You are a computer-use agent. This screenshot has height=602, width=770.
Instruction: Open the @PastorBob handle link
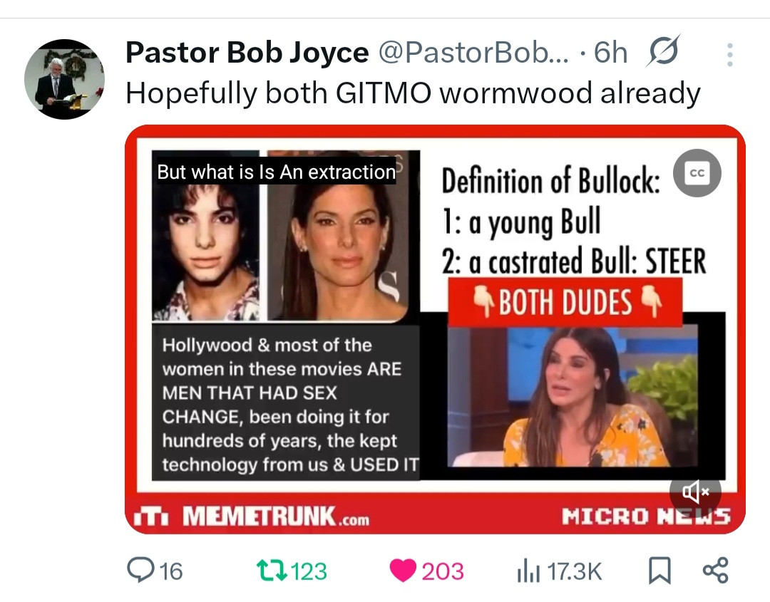click(x=473, y=53)
